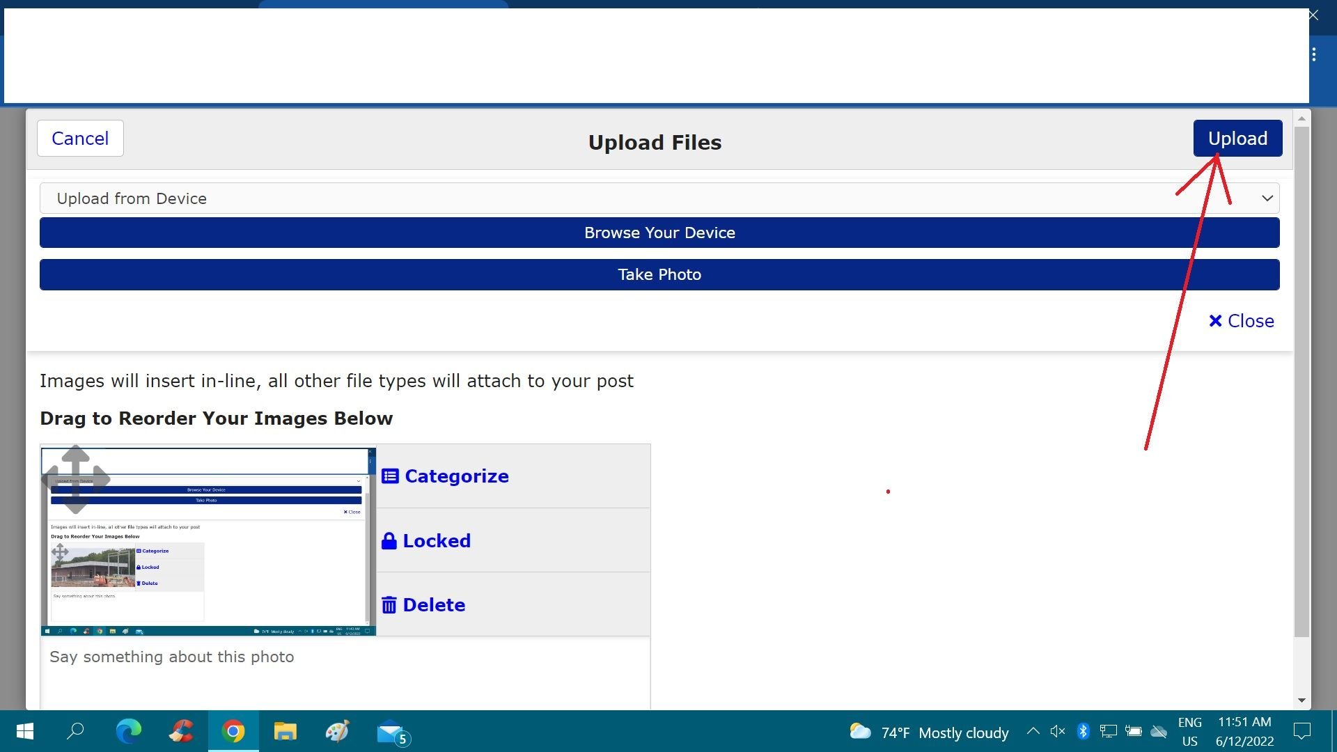
Task: Click the Categorize list icon
Action: (x=390, y=476)
